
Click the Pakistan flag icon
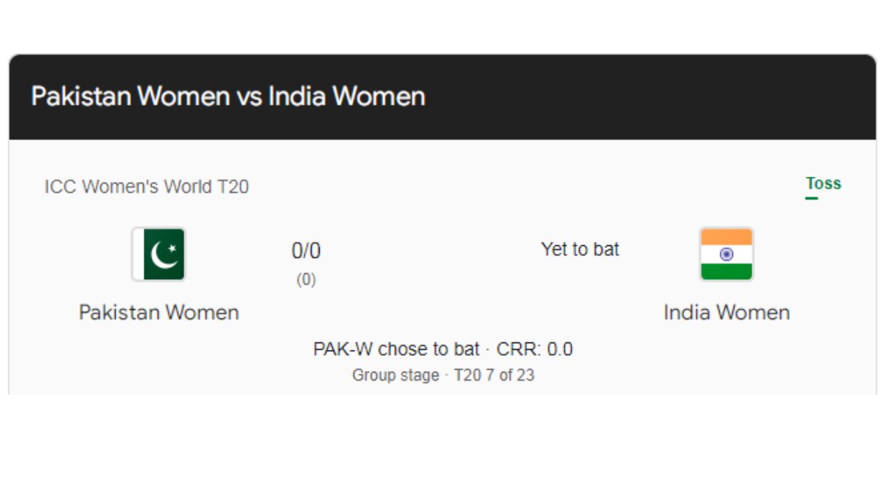tap(159, 254)
